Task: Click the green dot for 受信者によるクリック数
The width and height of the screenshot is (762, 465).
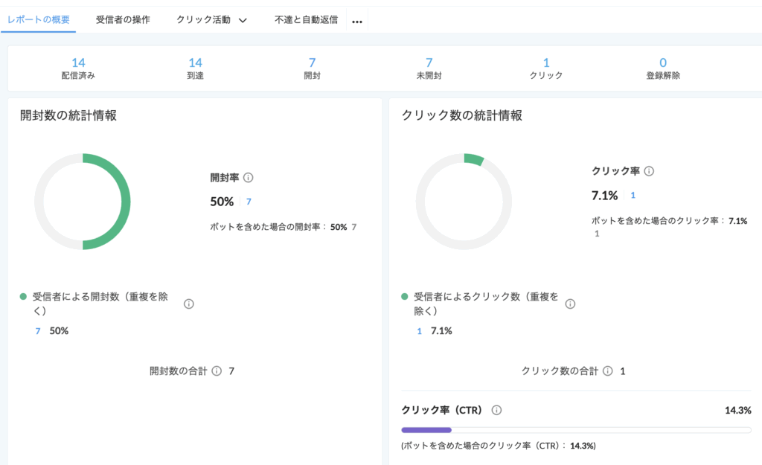Action: click(x=404, y=297)
